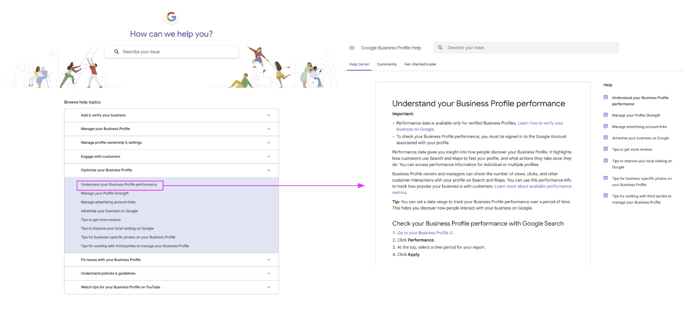Open Tips to get more reviews in Help sidebar

pyautogui.click(x=632, y=149)
